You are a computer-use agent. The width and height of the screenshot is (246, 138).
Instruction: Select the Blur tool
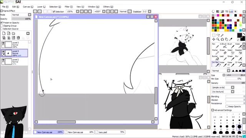click(x=238, y=58)
